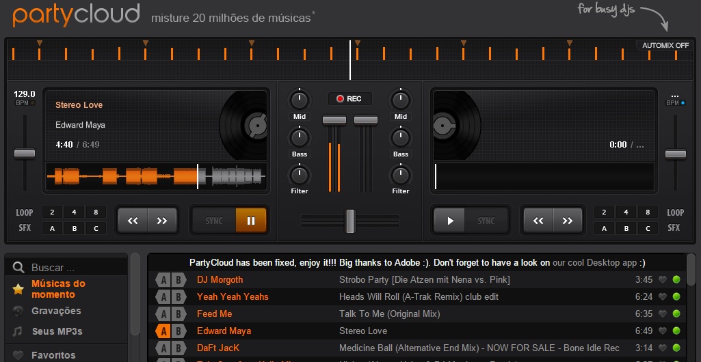Open Gravações in the sidebar

pyautogui.click(x=56, y=311)
